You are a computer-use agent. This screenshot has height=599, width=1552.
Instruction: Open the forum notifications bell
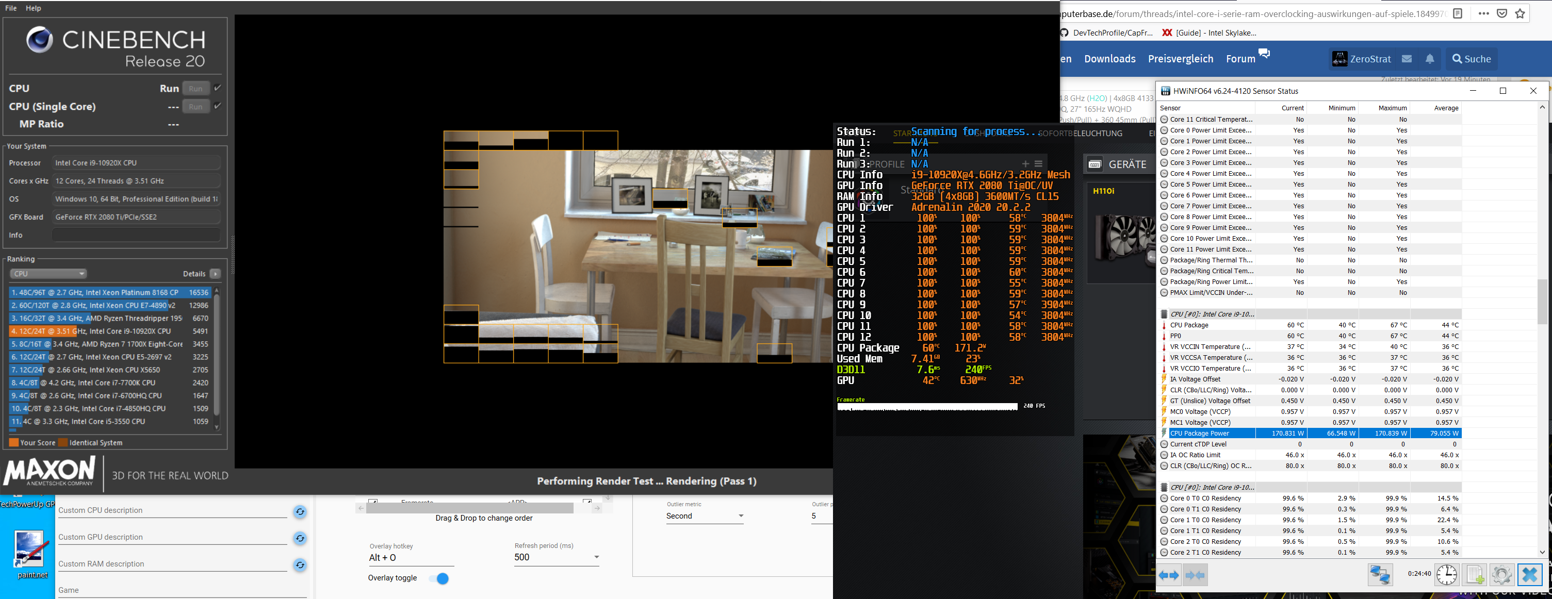point(1430,58)
